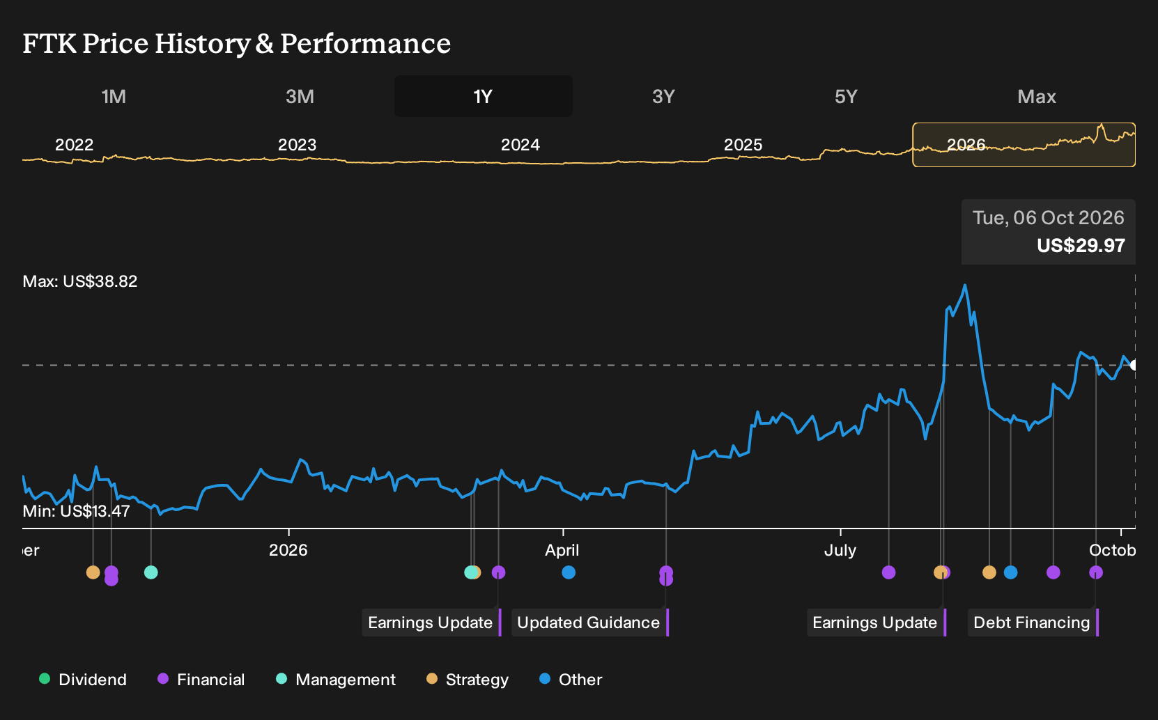Toggle the Dividend legend filter
The image size is (1158, 720).
[x=83, y=680]
